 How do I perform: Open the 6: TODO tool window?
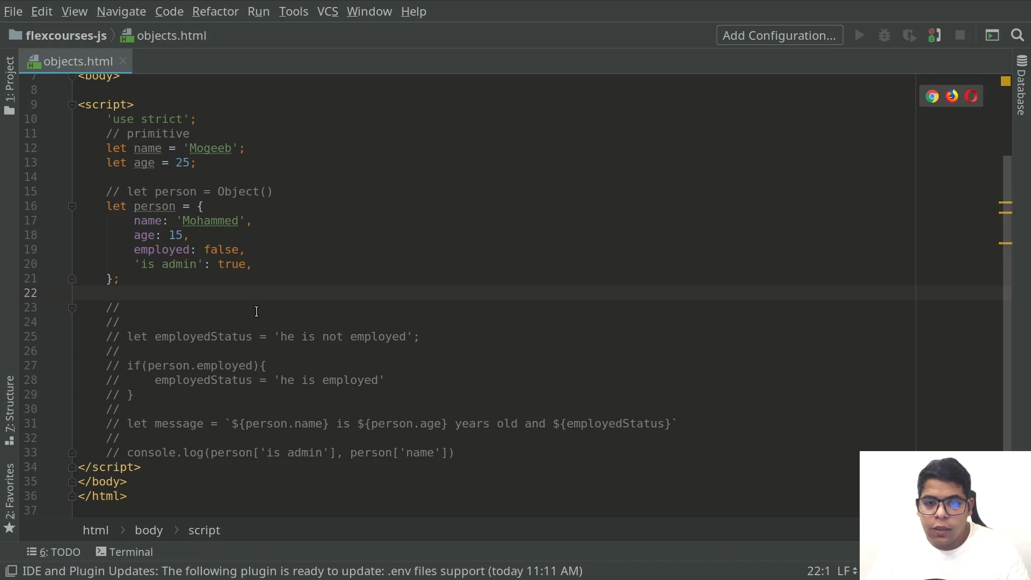click(54, 552)
